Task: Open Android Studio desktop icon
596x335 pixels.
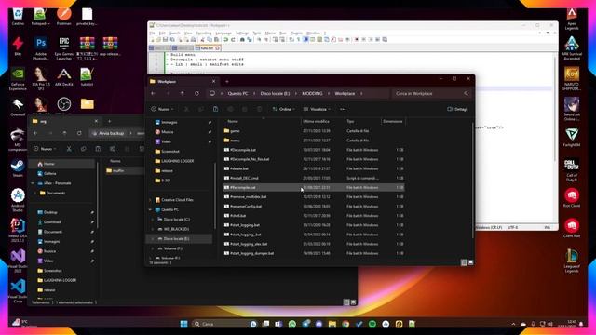Action: coord(18,200)
